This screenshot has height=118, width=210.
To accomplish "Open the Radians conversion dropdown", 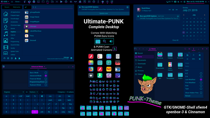I will 34,92.
